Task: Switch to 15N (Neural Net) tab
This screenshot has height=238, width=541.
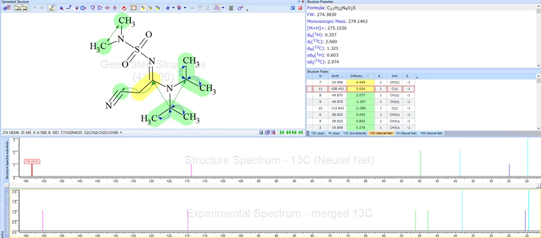Action: tap(431, 133)
